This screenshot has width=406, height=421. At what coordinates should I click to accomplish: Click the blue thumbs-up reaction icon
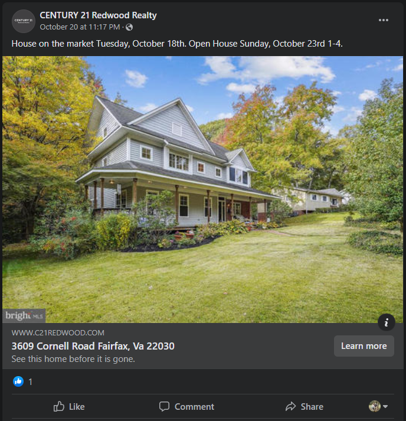click(18, 381)
